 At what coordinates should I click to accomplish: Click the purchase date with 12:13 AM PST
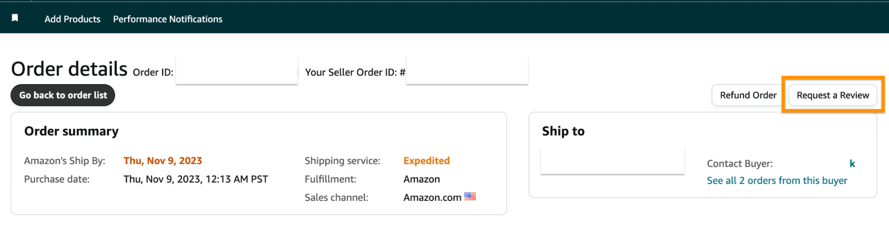[x=196, y=179]
